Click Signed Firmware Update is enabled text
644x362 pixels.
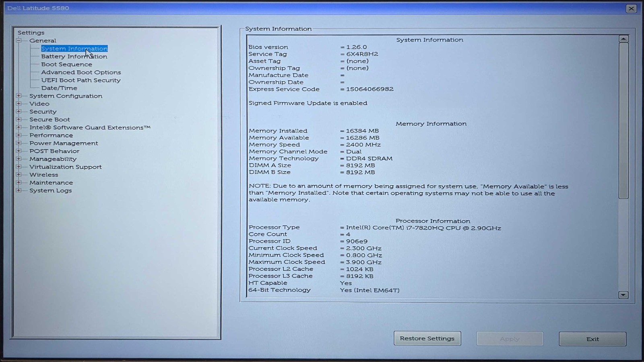click(308, 103)
